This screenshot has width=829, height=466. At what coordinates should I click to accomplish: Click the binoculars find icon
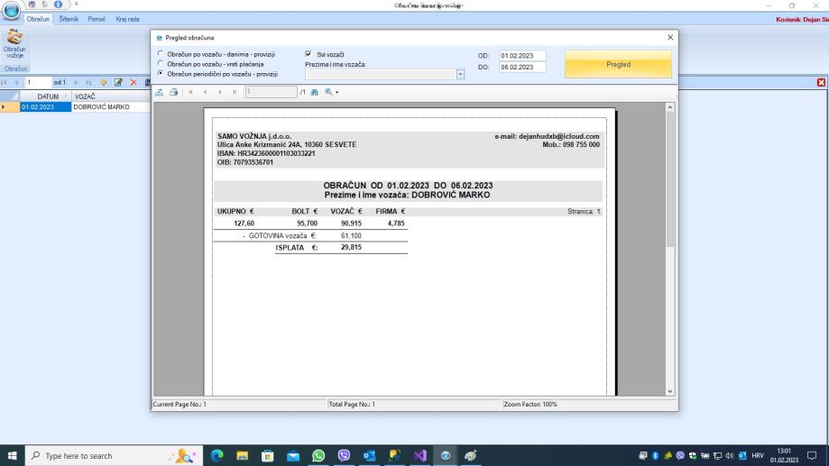click(315, 92)
